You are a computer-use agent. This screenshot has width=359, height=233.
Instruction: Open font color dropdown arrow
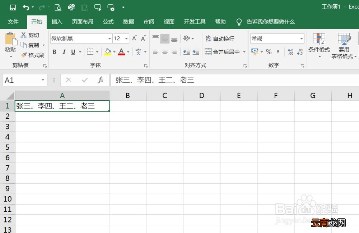[x=128, y=52]
